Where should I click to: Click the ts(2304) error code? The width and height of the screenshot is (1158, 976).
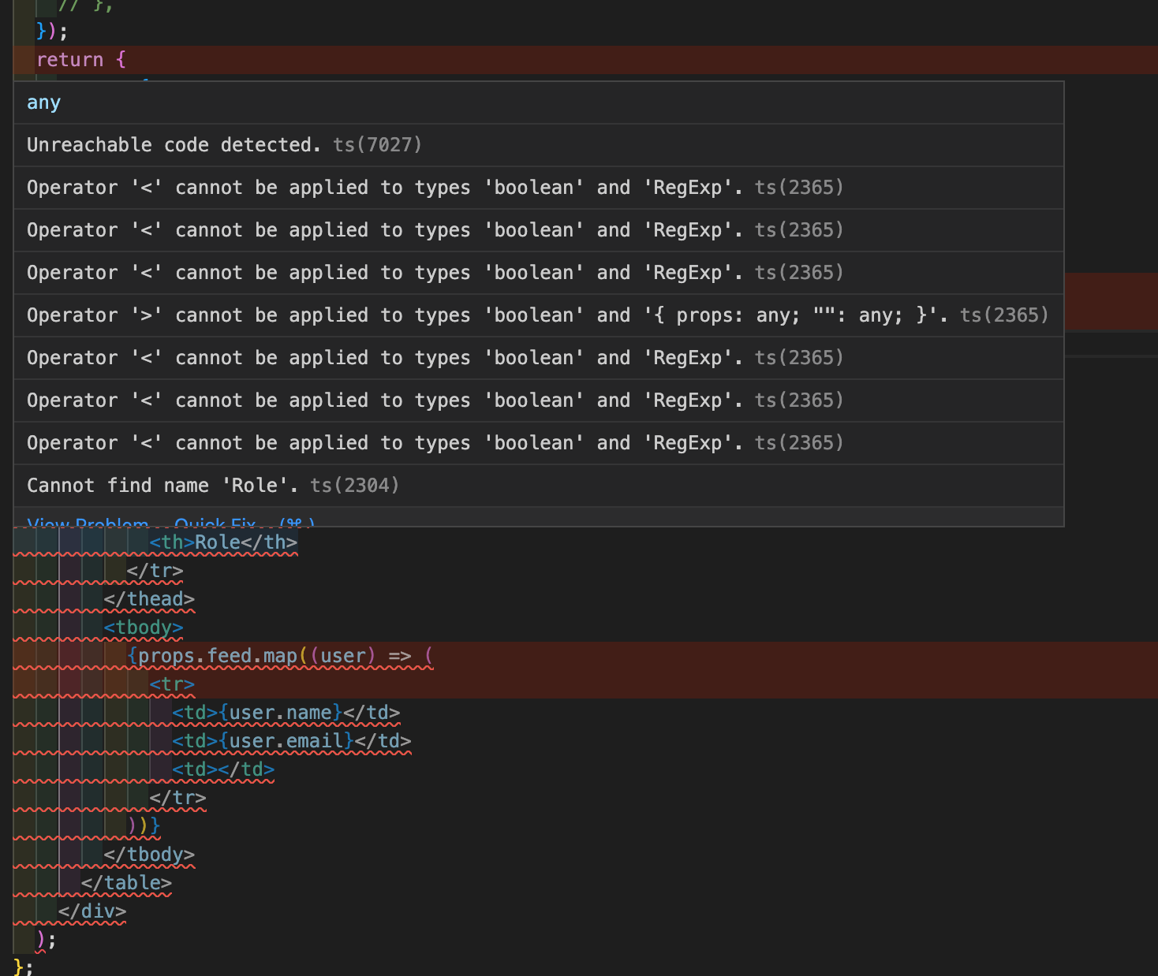354,486
